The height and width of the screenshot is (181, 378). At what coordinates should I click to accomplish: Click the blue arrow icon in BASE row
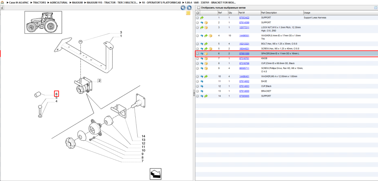(x=202, y=81)
